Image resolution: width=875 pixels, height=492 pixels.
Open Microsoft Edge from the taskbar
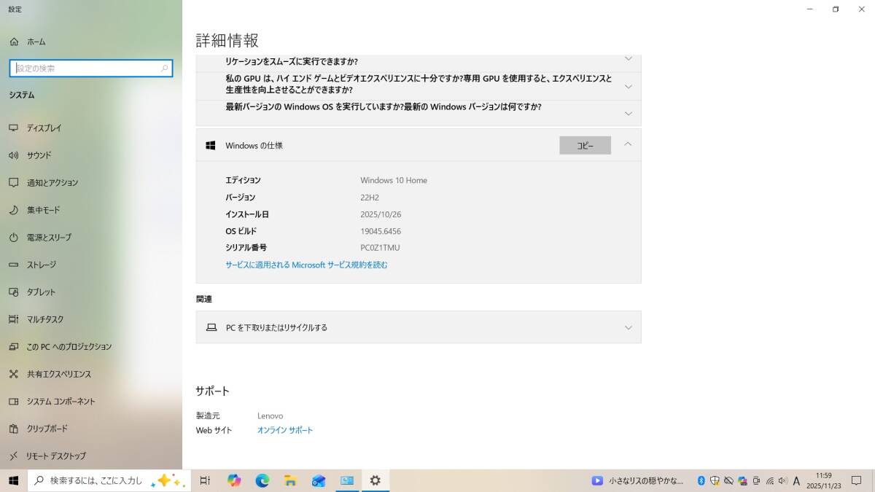[x=262, y=480]
